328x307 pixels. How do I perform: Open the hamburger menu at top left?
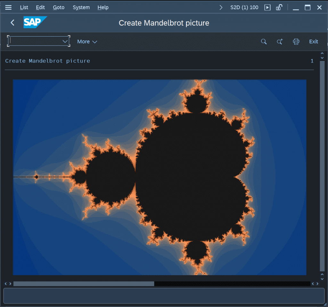8,7
